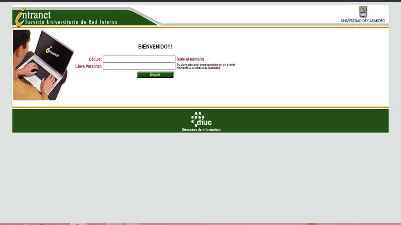401x225 pixels.
Task: Click the 'Su clave personal correspondera' note
Action: [x=206, y=67]
